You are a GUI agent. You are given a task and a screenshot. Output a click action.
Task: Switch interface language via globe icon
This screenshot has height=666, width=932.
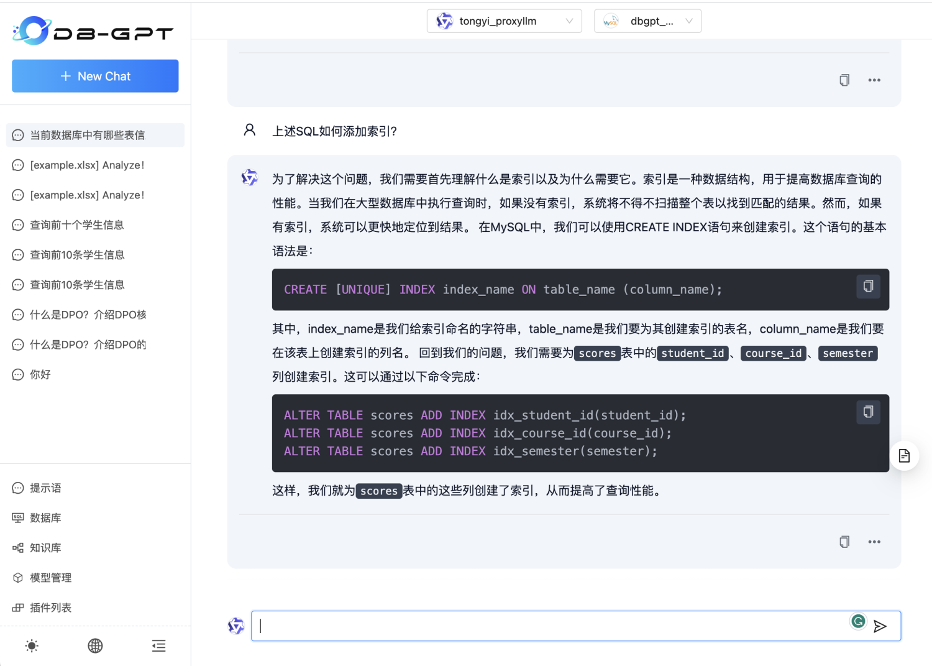click(x=94, y=646)
